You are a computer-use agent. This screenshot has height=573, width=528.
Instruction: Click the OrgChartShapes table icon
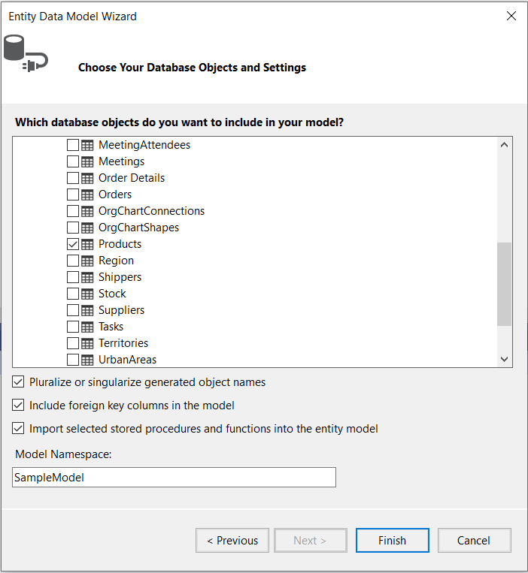pyautogui.click(x=87, y=228)
